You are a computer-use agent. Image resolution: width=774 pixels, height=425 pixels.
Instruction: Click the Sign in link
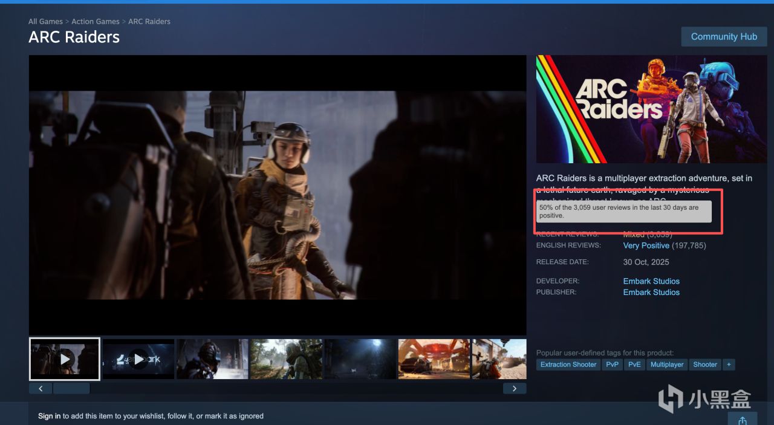point(49,416)
